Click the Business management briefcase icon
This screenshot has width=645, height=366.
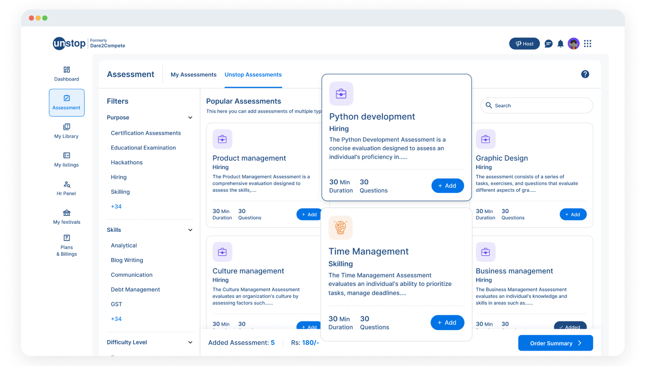[485, 252]
